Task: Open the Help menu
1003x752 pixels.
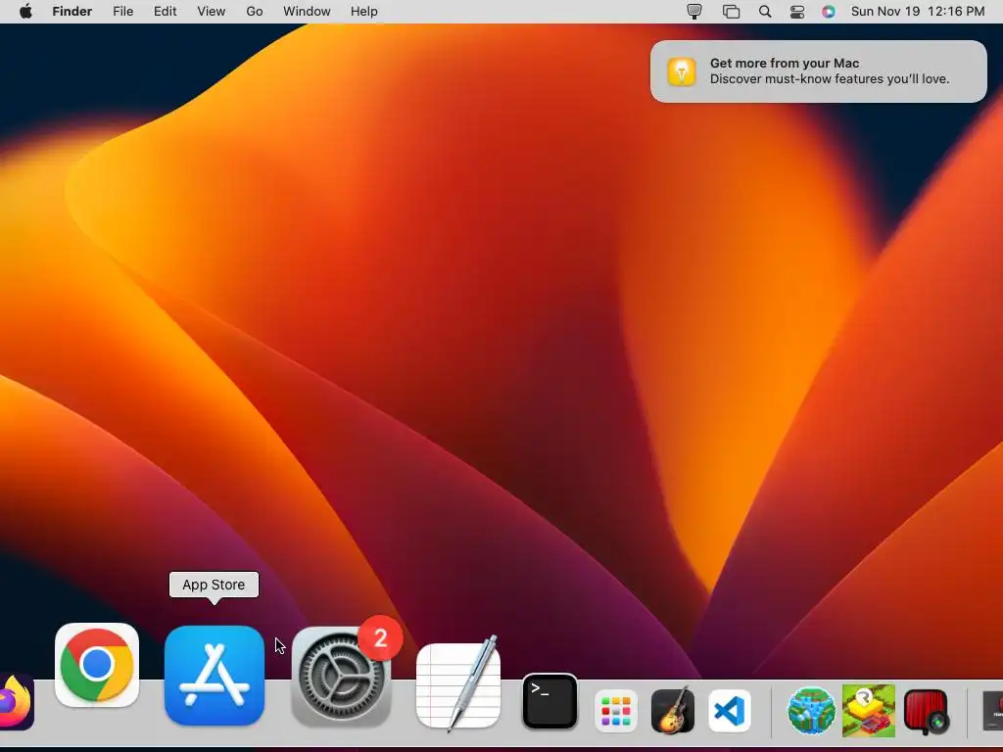Action: pos(364,11)
